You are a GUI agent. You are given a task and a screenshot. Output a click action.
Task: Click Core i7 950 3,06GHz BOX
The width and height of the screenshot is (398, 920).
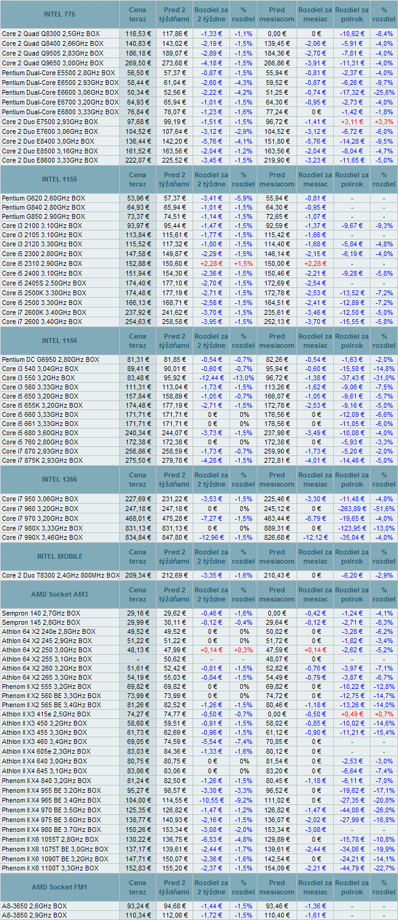[x=40, y=499]
